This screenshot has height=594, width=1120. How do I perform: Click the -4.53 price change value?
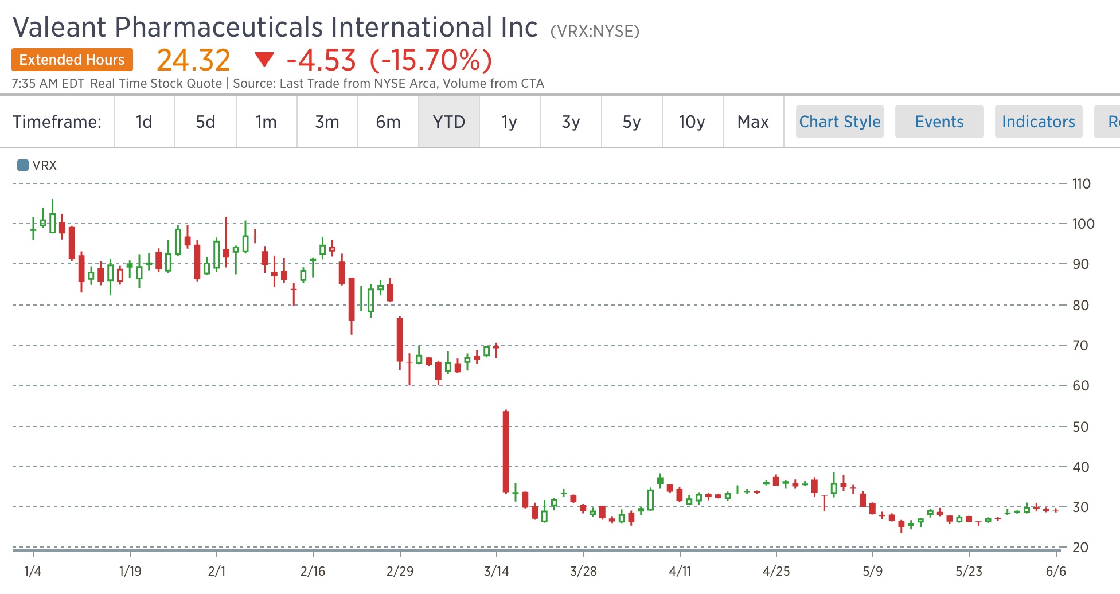(x=322, y=60)
